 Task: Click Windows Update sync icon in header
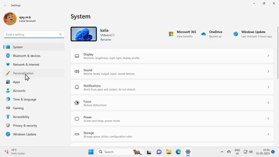(x=236, y=34)
